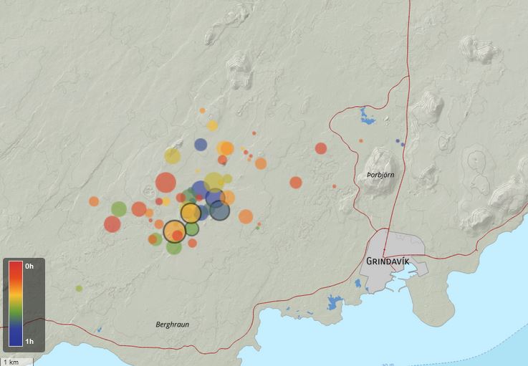Select the Þorbjörn mountain label

(x=380, y=175)
